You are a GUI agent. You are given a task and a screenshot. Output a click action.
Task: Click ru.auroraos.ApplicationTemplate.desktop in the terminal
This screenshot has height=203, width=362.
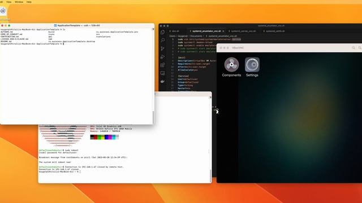(x=72, y=41)
